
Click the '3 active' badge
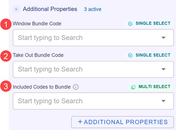[x=93, y=9]
